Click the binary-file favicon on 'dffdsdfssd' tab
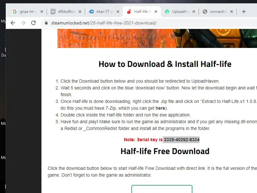The width and height of the screenshot is (257, 193). tap(53, 12)
